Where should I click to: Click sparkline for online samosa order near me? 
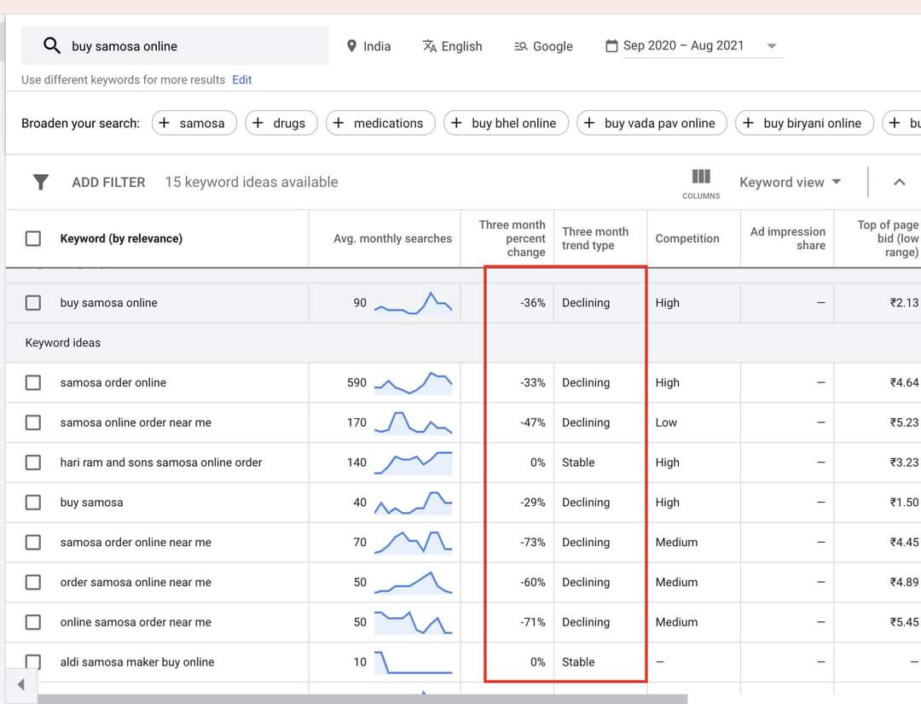413,623
